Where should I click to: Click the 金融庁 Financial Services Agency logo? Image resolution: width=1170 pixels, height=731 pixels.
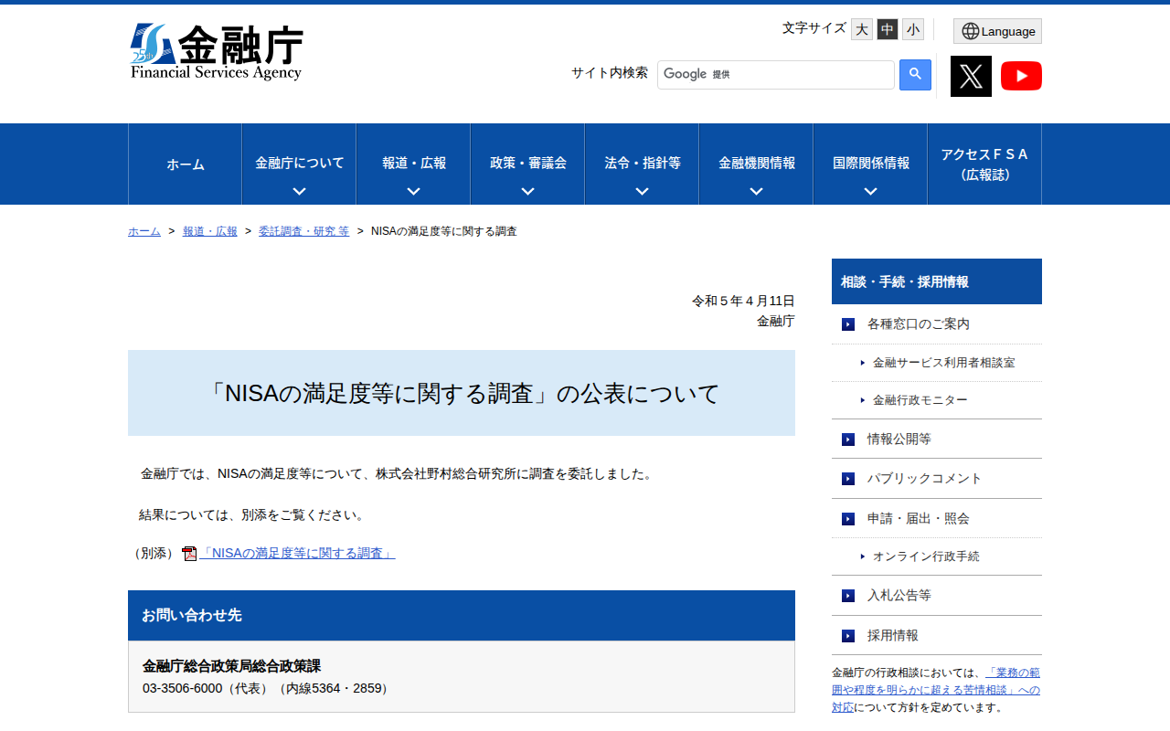tap(217, 48)
